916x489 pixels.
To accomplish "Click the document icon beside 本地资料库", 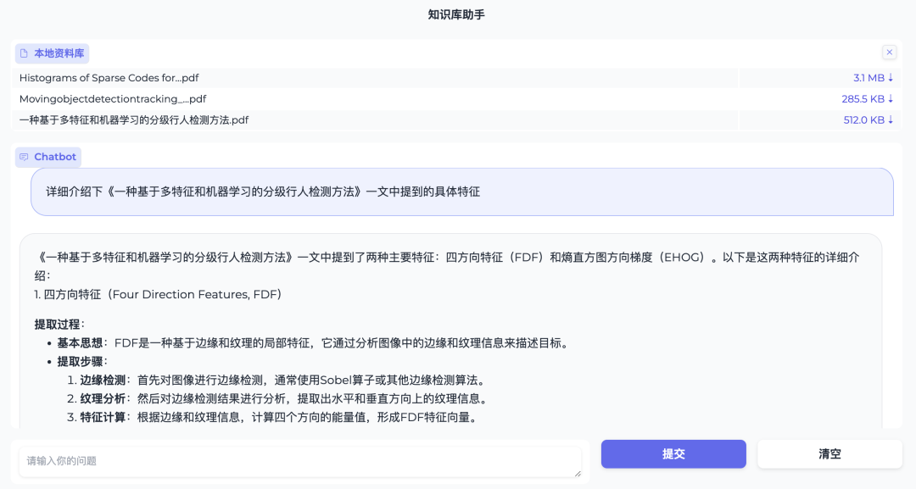I will (24, 53).
